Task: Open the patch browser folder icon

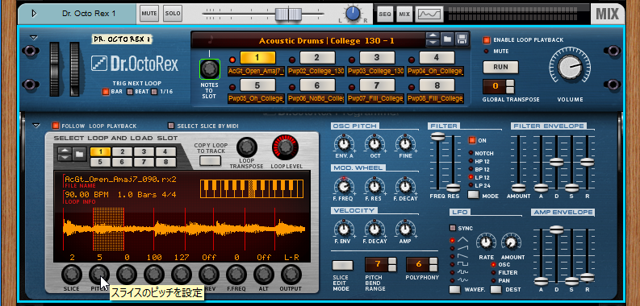Action: [x=447, y=39]
